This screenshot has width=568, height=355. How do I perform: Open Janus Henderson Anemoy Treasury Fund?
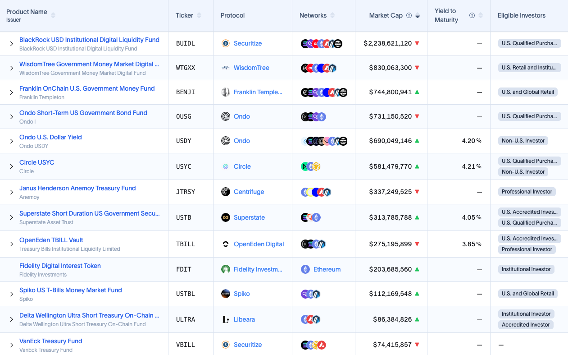point(77,188)
